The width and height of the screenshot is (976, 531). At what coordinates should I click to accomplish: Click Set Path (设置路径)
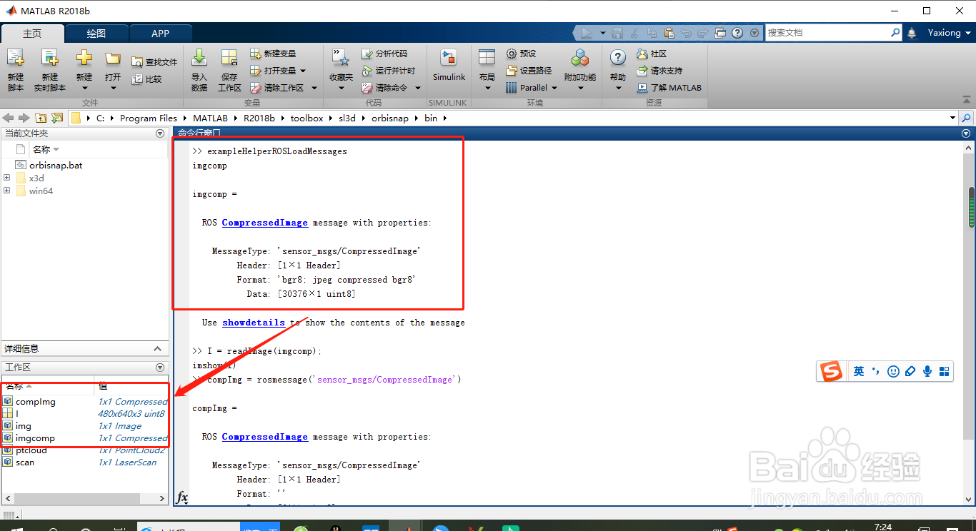(x=529, y=71)
